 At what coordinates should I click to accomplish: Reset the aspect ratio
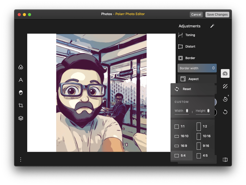[187, 89]
